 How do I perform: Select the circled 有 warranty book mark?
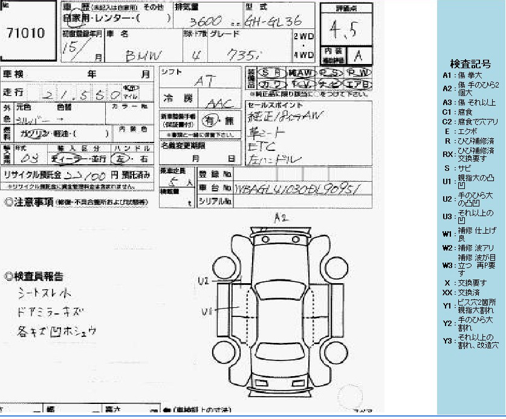coord(210,121)
